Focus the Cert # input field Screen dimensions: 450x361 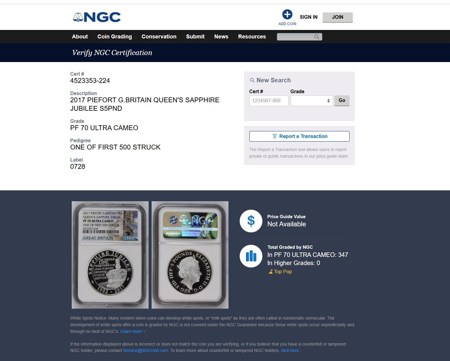(269, 101)
